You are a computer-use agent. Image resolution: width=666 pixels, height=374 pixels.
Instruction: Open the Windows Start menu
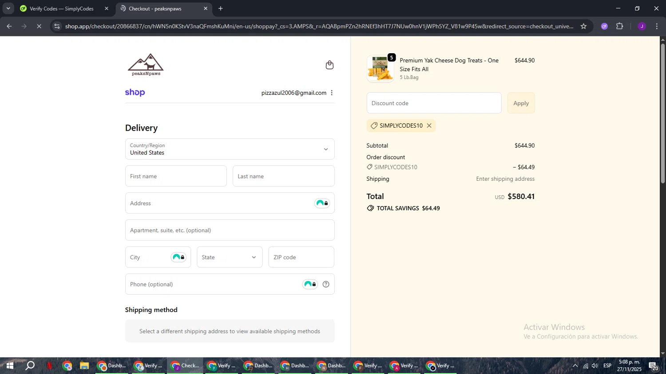click(x=10, y=366)
